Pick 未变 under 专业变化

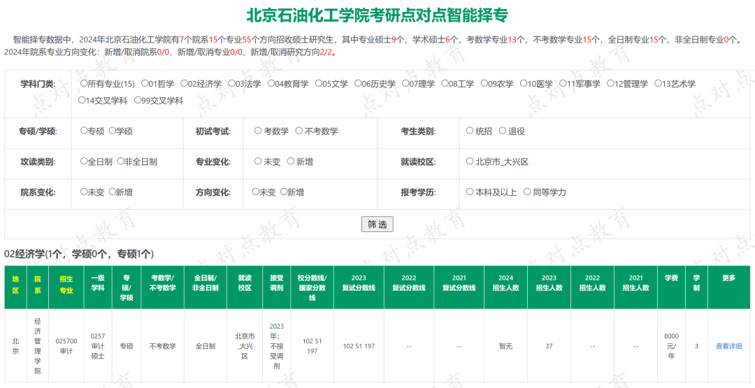coord(257,161)
